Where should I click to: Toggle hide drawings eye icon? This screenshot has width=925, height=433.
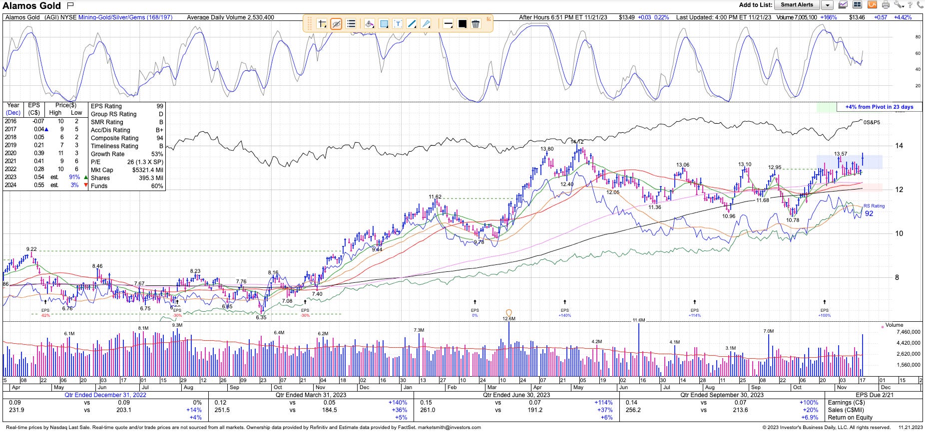click(x=336, y=23)
